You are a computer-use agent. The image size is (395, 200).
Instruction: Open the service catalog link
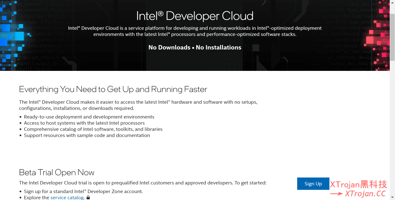67,198
